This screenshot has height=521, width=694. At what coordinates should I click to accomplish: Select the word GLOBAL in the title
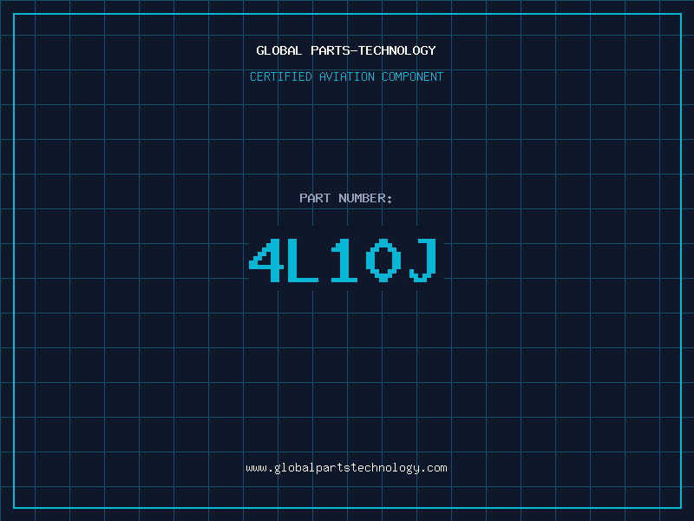click(x=278, y=50)
